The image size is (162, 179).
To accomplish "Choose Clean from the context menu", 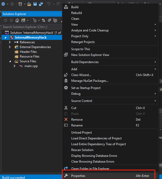I will (75, 19).
